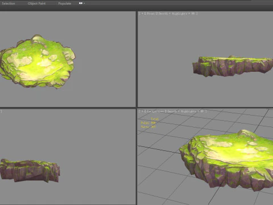Open the Front viewport plus menu
The height and width of the screenshot is (205, 273).
point(142,14)
